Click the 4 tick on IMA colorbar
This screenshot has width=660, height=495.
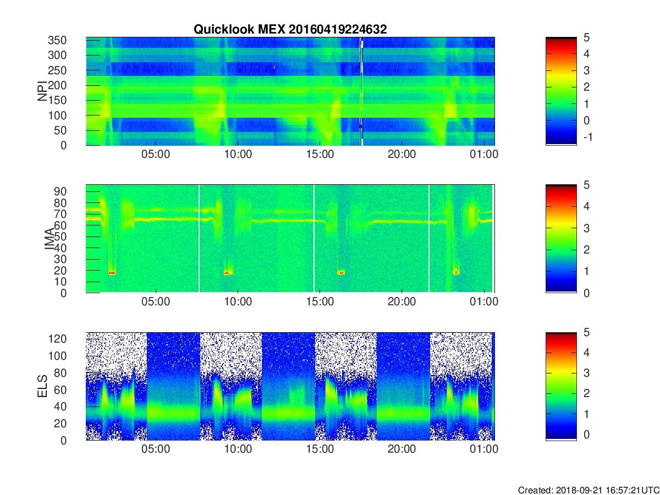[x=586, y=206]
